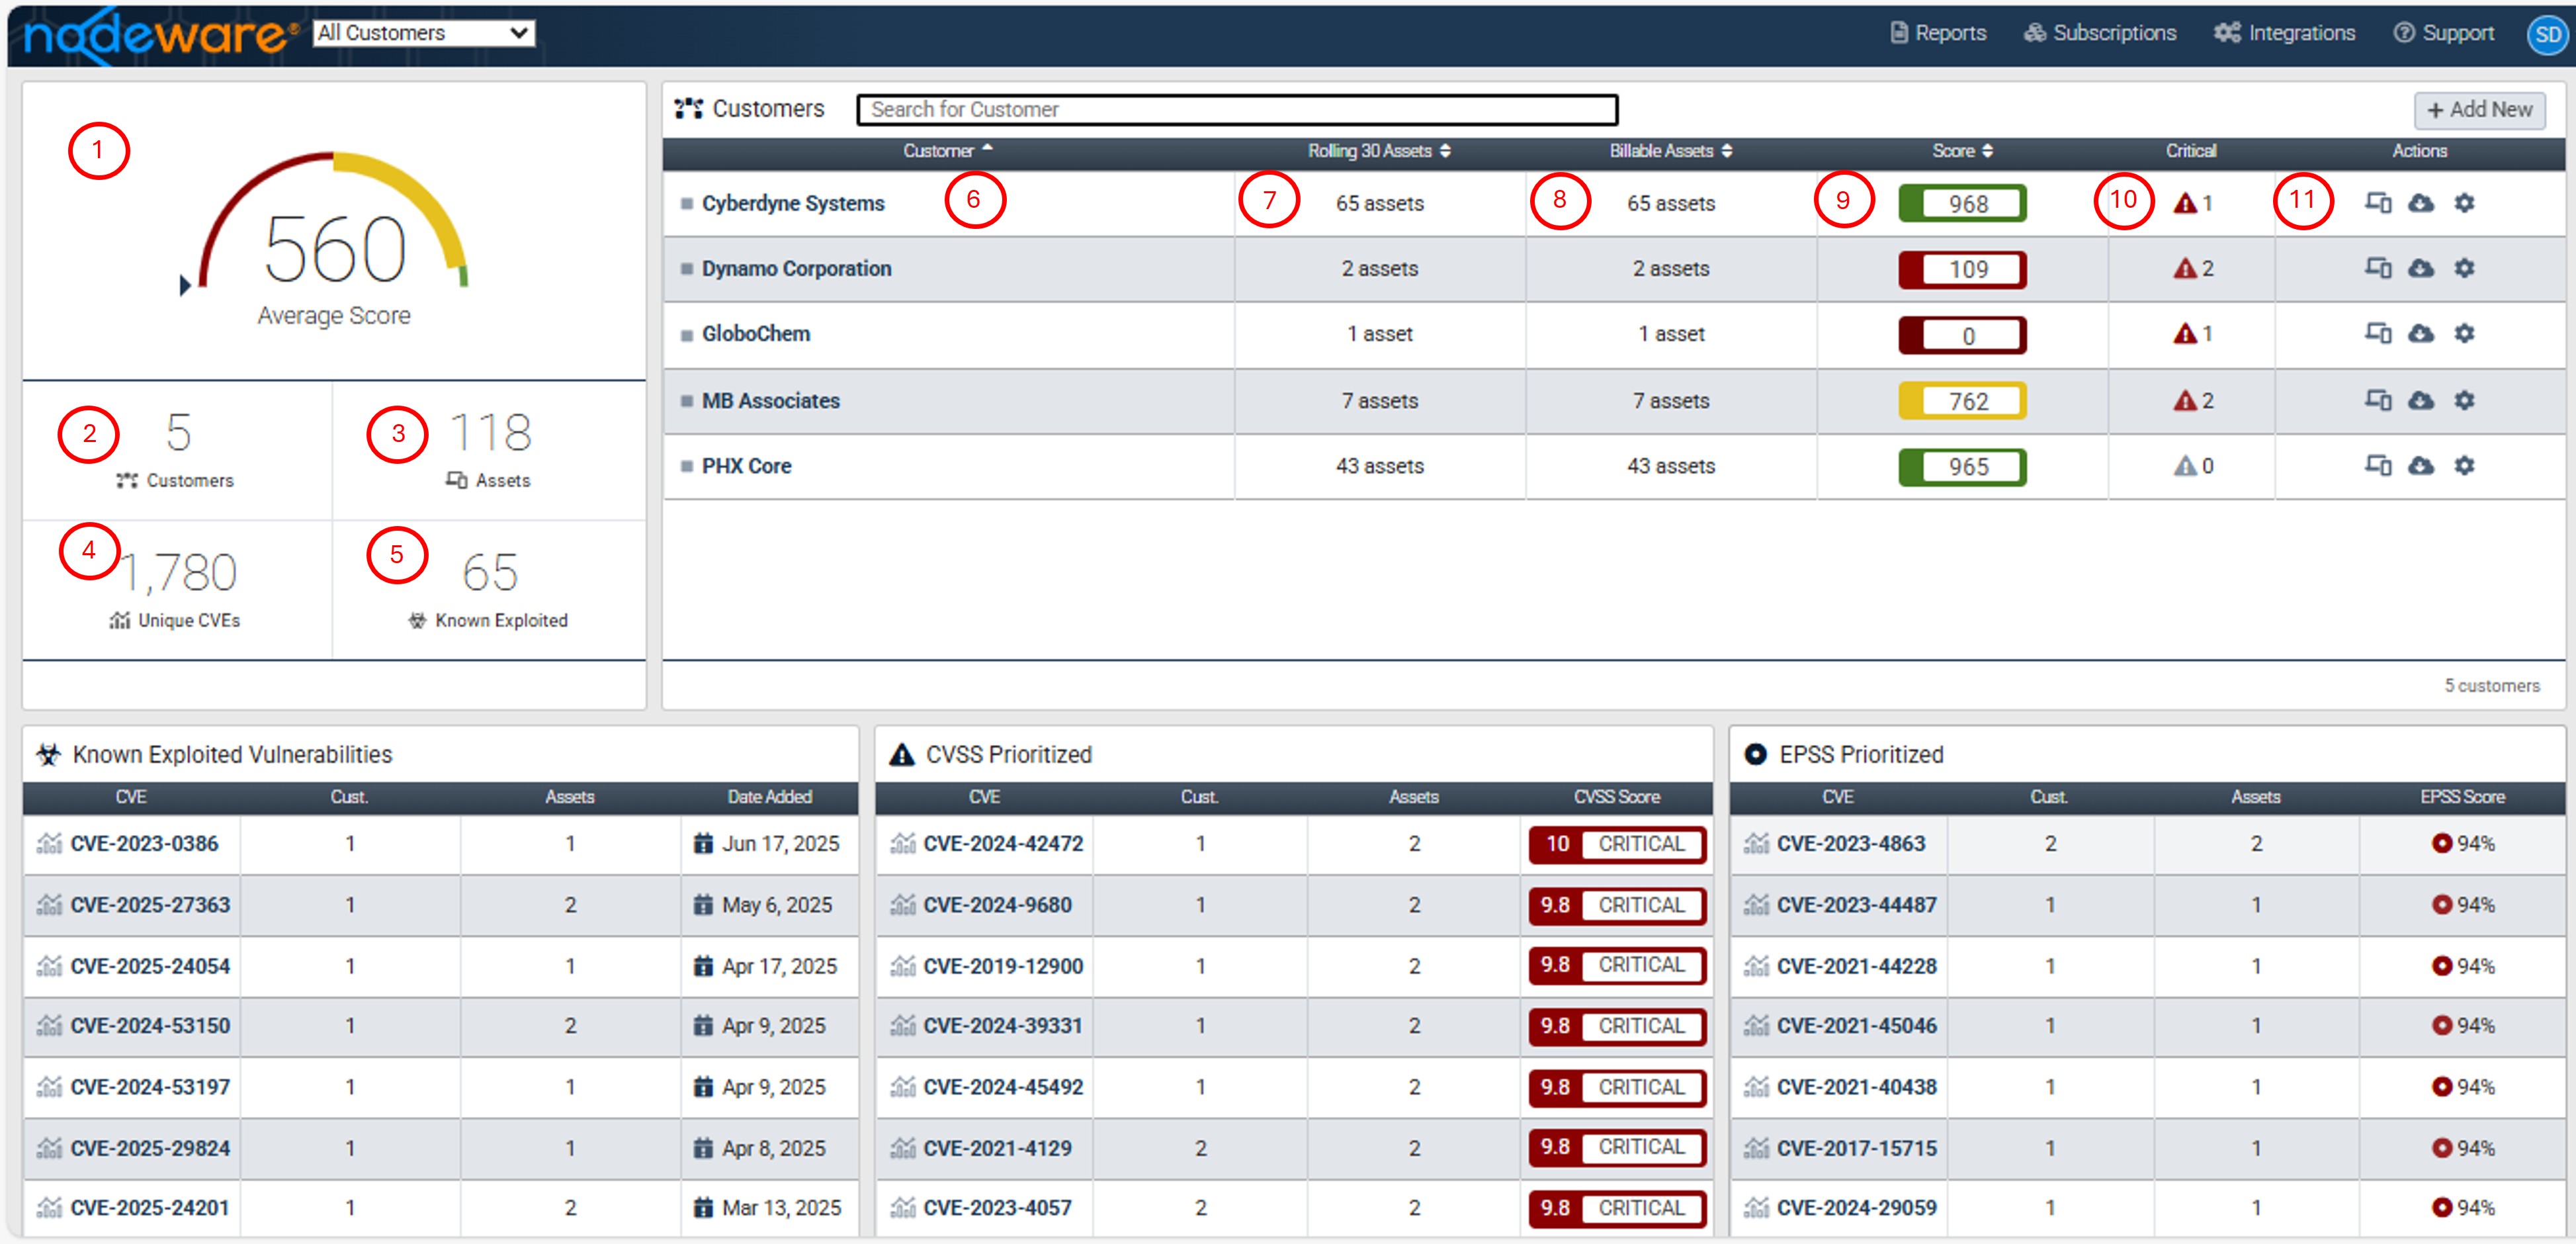The image size is (2576, 1244).
Task: Click red 109 score badge
Action: click(x=1962, y=269)
